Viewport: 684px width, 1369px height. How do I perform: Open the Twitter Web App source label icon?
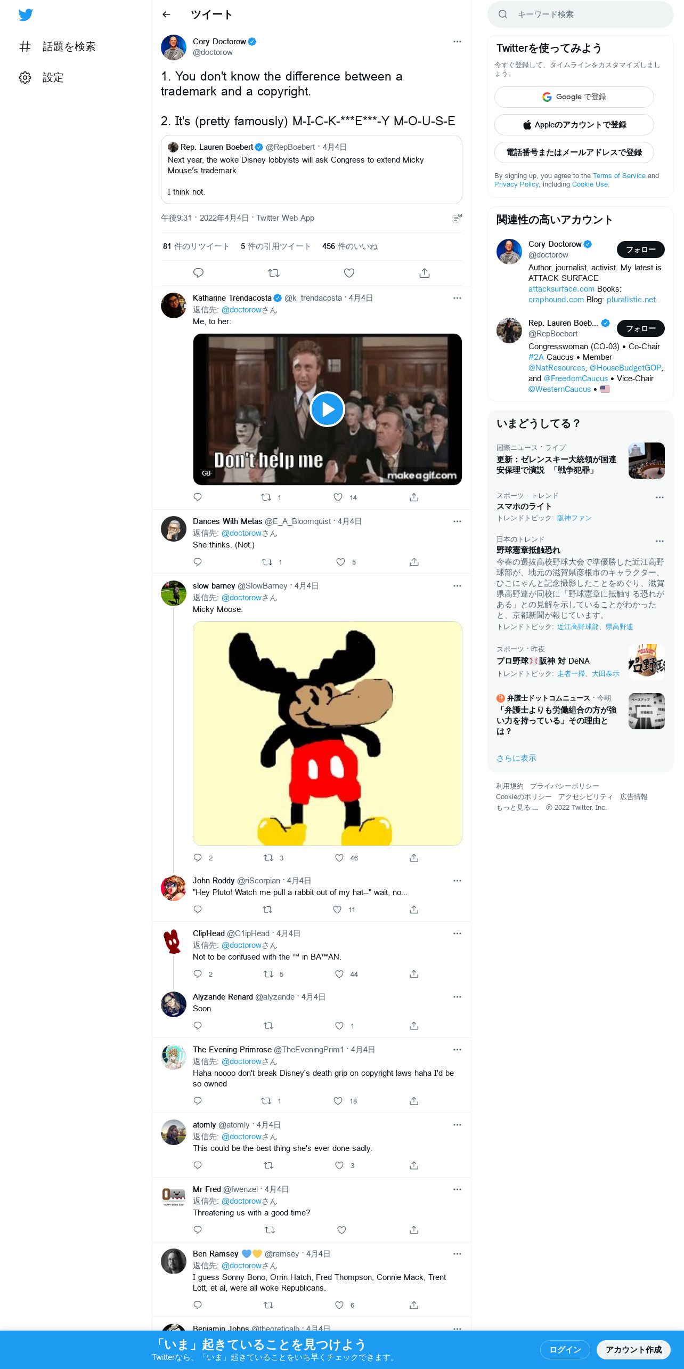pos(457,218)
